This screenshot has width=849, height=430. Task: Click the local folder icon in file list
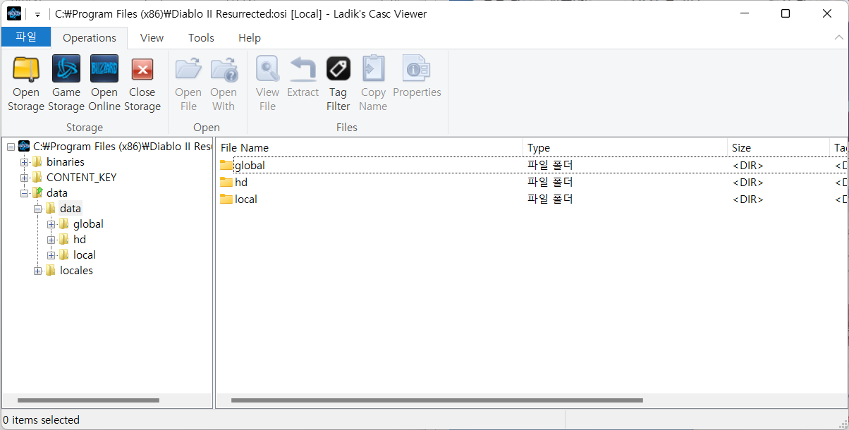point(226,199)
